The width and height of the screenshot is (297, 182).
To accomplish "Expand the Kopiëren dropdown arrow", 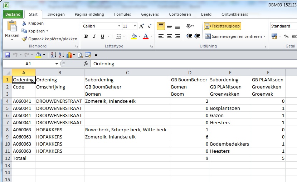I will pyautogui.click(x=47, y=31).
